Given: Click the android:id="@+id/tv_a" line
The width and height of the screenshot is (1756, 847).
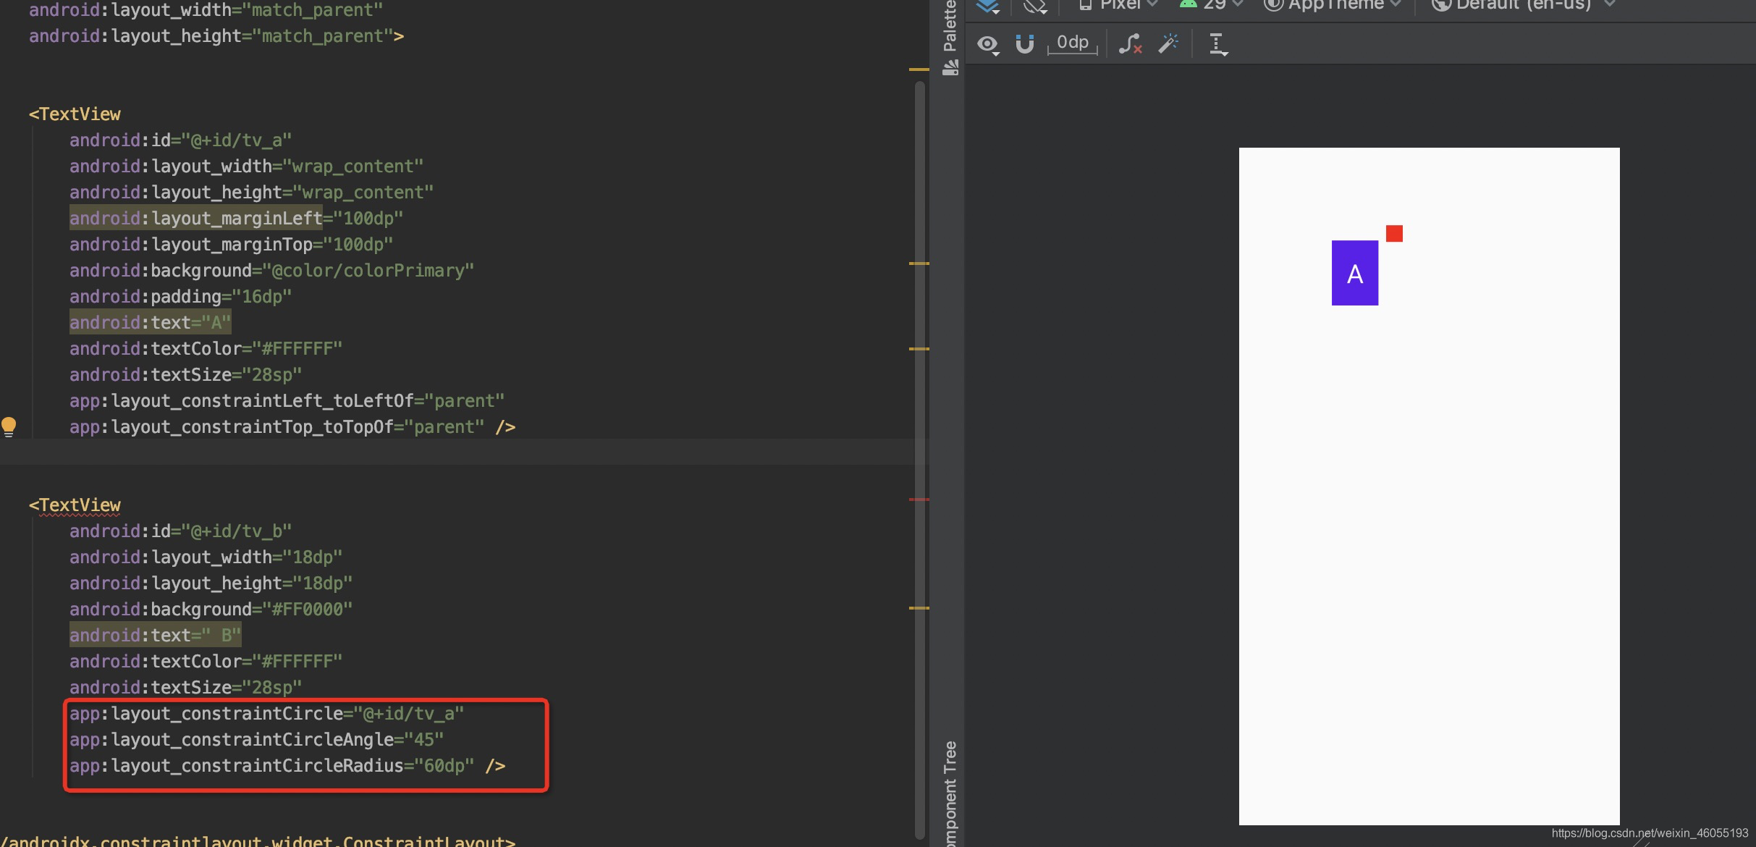Looking at the screenshot, I should 180,140.
